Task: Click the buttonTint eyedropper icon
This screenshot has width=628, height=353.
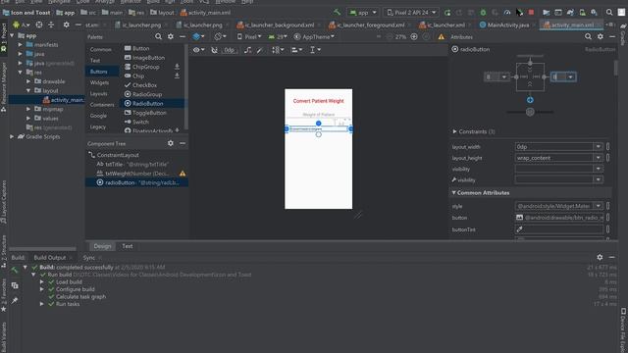Action: 519,229
